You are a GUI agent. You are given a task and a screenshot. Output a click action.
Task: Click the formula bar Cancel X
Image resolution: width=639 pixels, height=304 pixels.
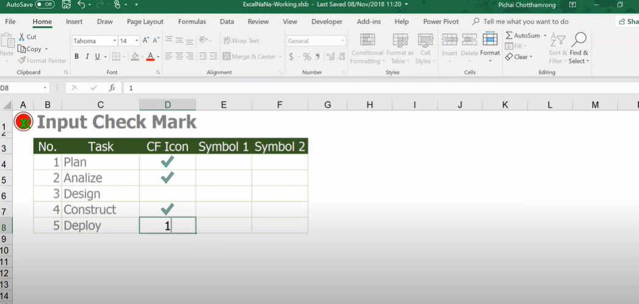(x=74, y=88)
